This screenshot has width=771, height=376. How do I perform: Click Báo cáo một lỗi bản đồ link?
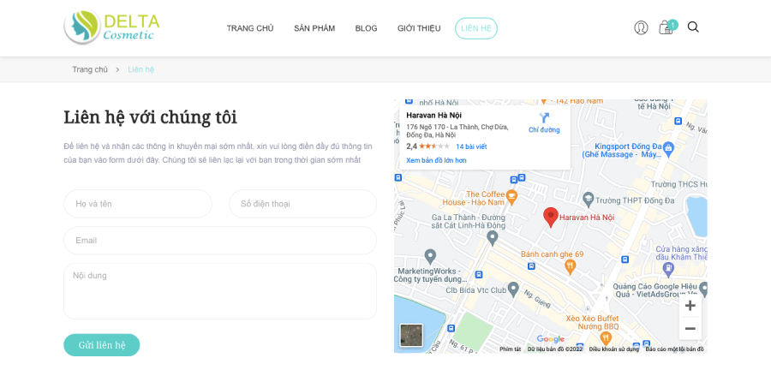point(675,349)
